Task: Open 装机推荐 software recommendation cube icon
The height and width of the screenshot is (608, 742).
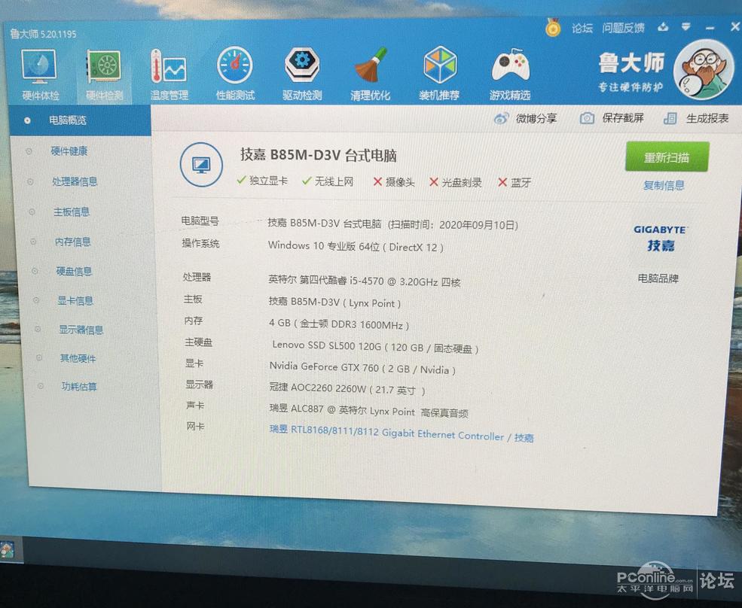Action: pyautogui.click(x=439, y=74)
